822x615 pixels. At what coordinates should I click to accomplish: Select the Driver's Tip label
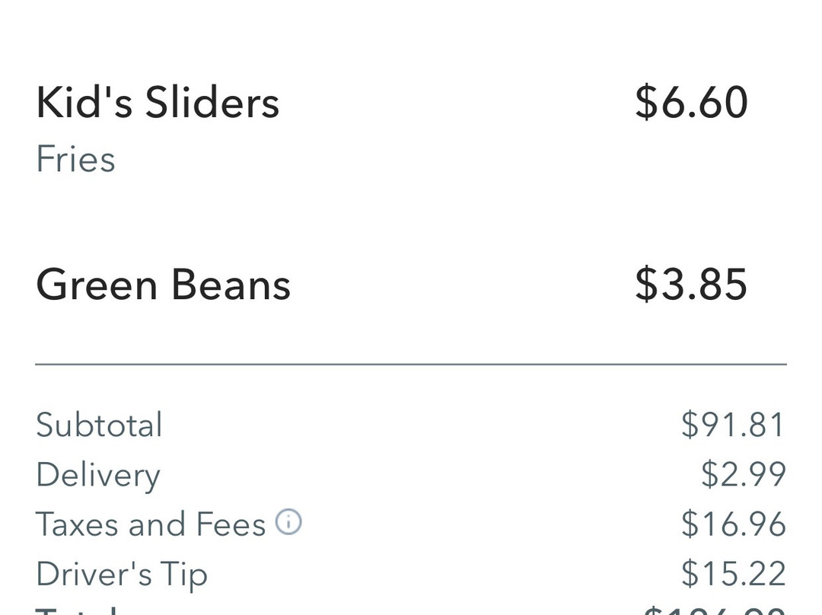point(122,575)
